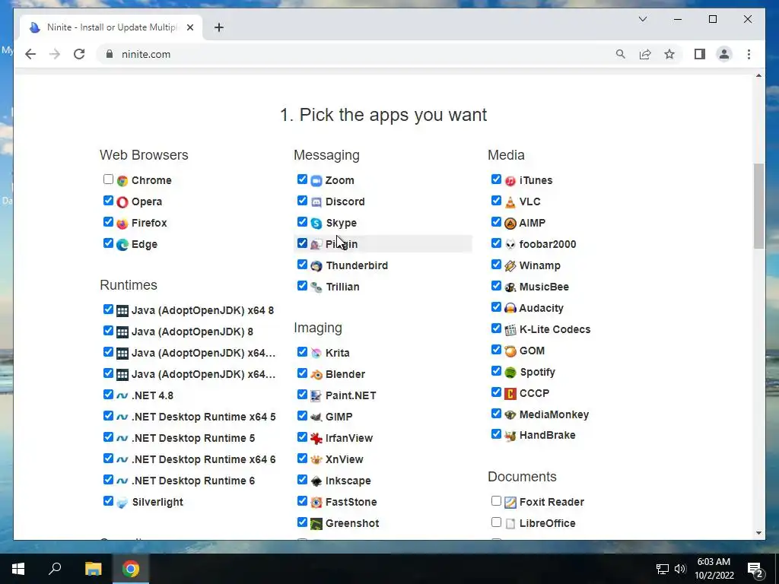Image resolution: width=779 pixels, height=584 pixels.
Task: Click the Inkscape app icon
Action: (x=316, y=481)
